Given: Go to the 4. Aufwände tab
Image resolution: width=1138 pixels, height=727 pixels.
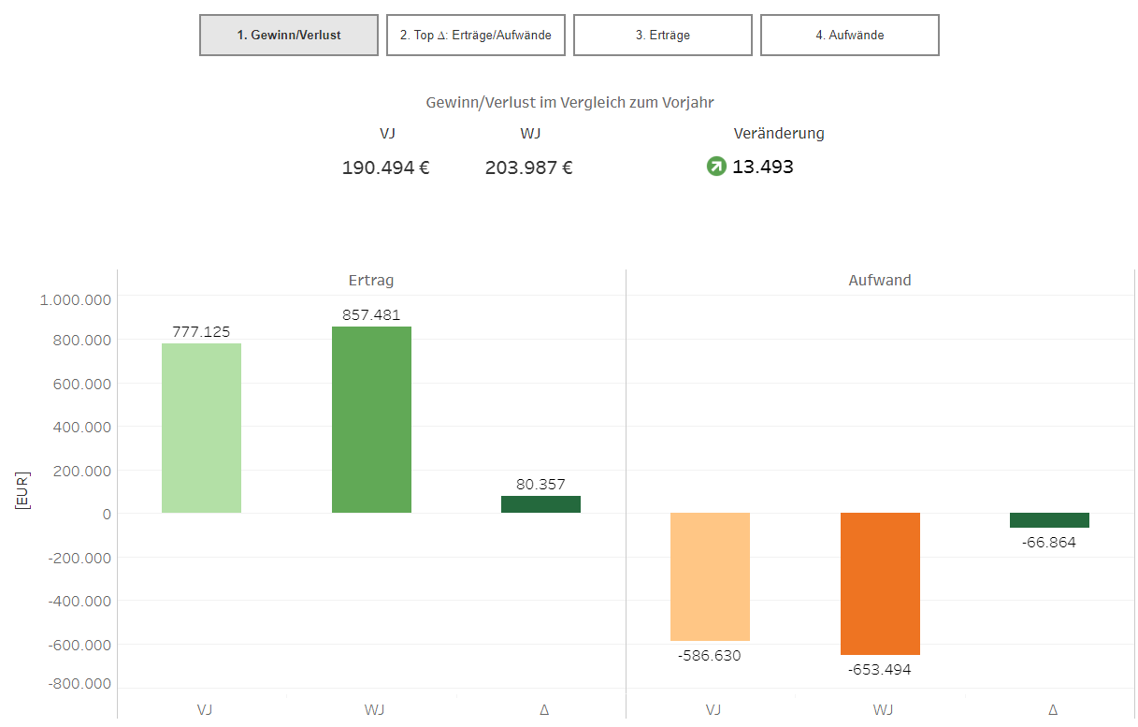Looking at the screenshot, I should (x=849, y=36).
